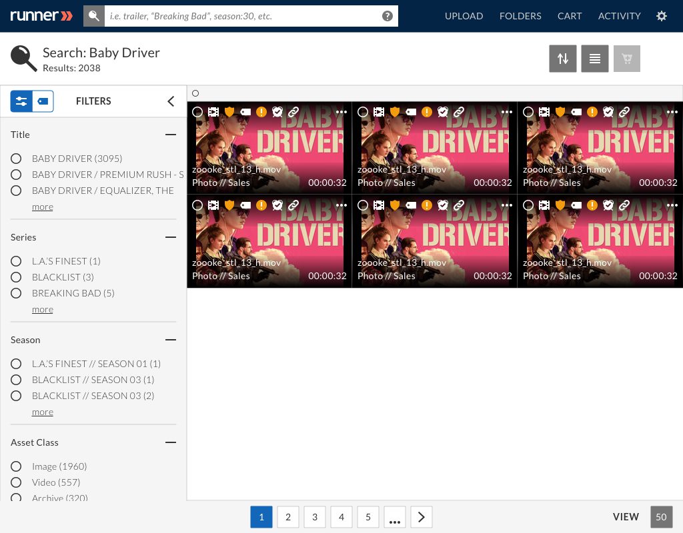683x533 pixels.
Task: Open CART in top navigation
Action: 570,16
